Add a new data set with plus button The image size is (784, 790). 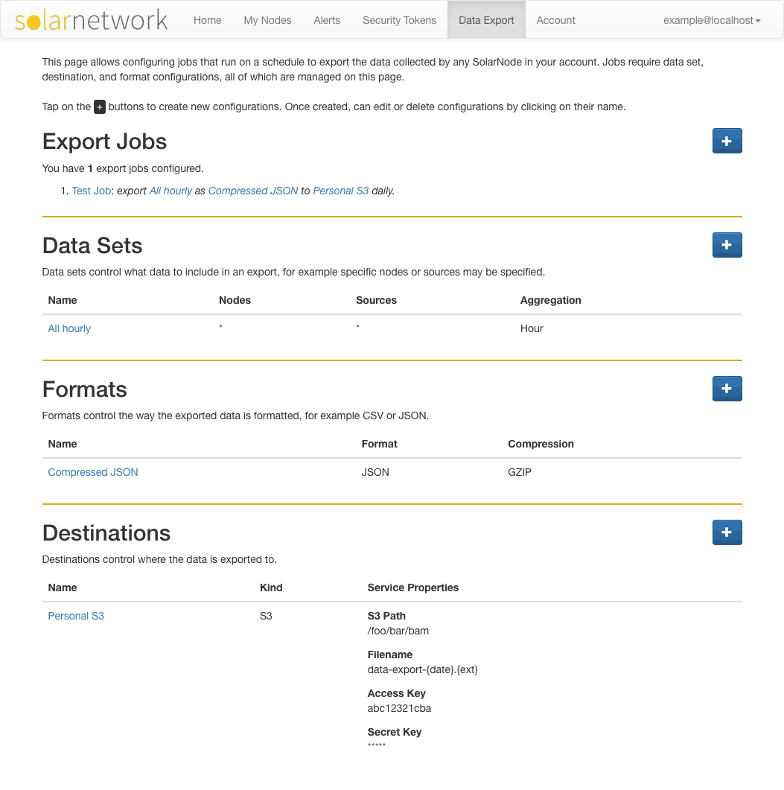pyautogui.click(x=727, y=245)
